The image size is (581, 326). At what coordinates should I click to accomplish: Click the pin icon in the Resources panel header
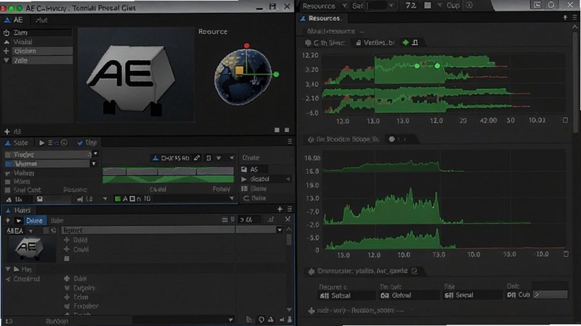(x=565, y=17)
